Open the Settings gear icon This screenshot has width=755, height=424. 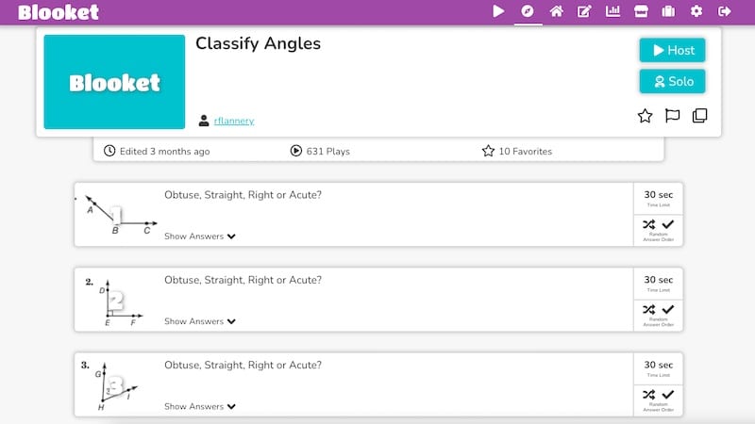tap(696, 11)
